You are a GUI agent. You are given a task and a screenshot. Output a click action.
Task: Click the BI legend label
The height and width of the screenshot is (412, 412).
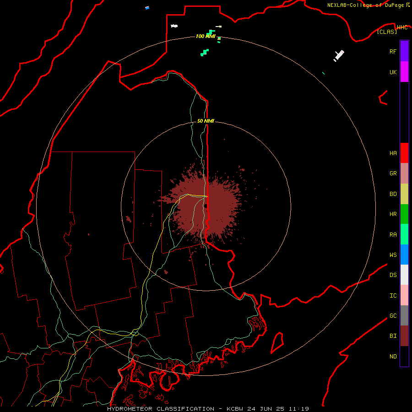click(x=393, y=336)
